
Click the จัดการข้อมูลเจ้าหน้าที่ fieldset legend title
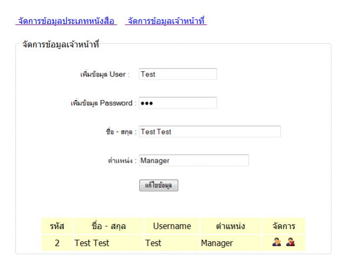click(x=61, y=44)
